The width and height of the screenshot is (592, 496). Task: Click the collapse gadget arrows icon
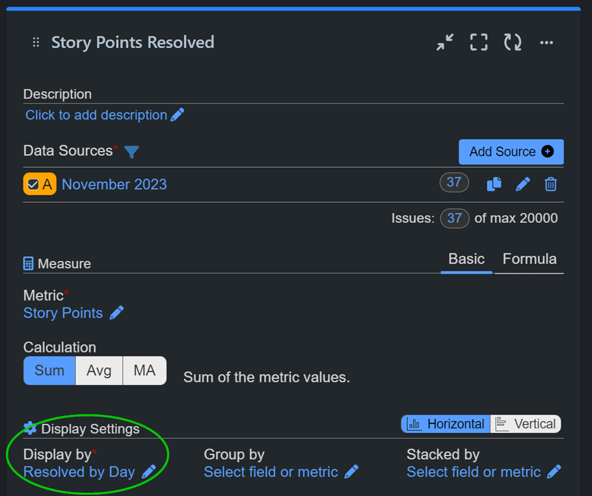pyautogui.click(x=445, y=43)
